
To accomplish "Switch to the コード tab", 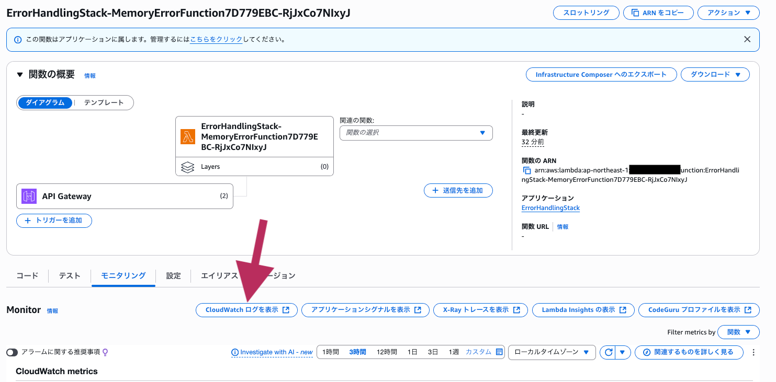I will (x=27, y=275).
